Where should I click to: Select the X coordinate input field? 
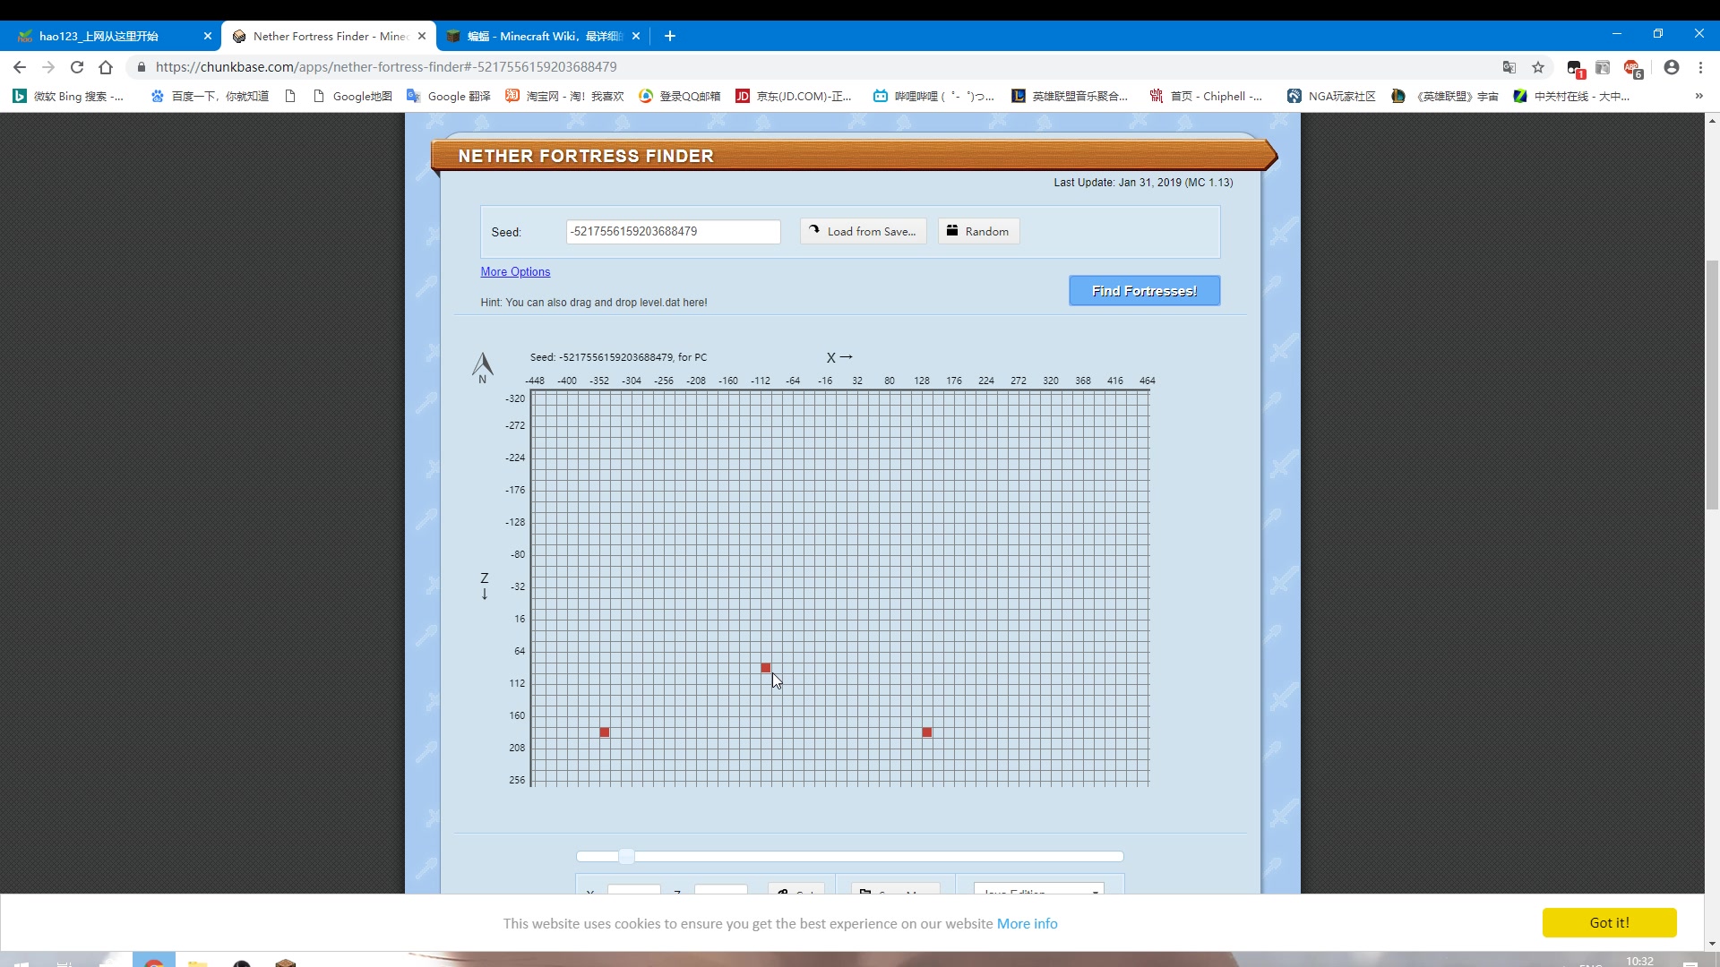(633, 894)
